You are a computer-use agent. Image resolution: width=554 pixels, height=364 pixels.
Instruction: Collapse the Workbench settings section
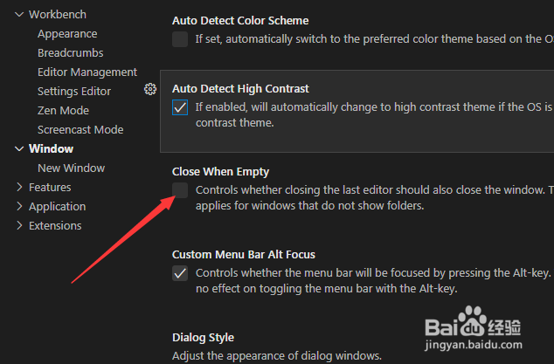(x=20, y=15)
